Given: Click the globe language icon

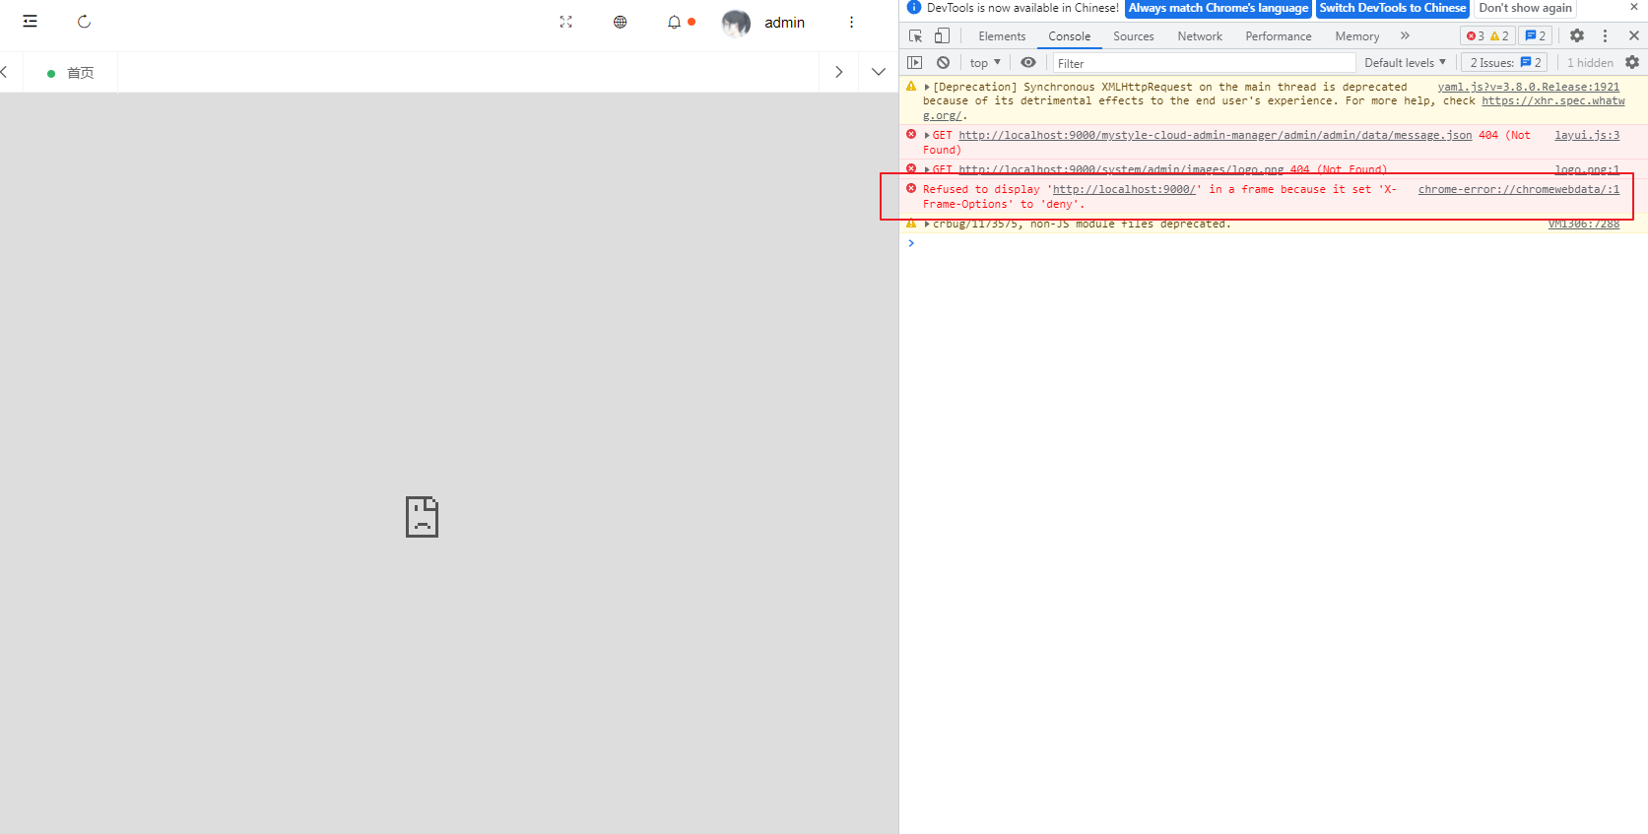Looking at the screenshot, I should pos(620,23).
